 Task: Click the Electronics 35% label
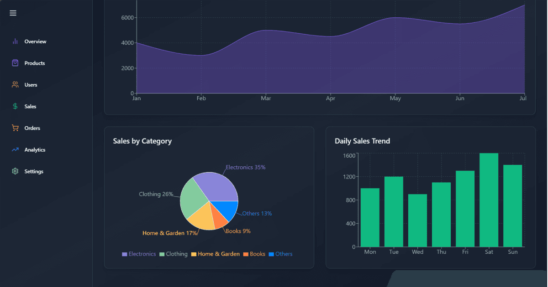246,167
